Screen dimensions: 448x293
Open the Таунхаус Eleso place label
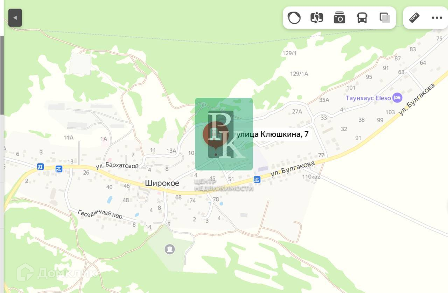[x=368, y=98]
